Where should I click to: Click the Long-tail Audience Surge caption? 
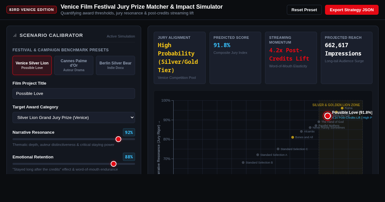tap(344, 61)
